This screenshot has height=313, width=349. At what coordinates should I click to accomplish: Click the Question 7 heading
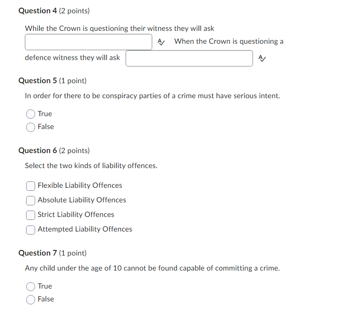click(x=52, y=253)
